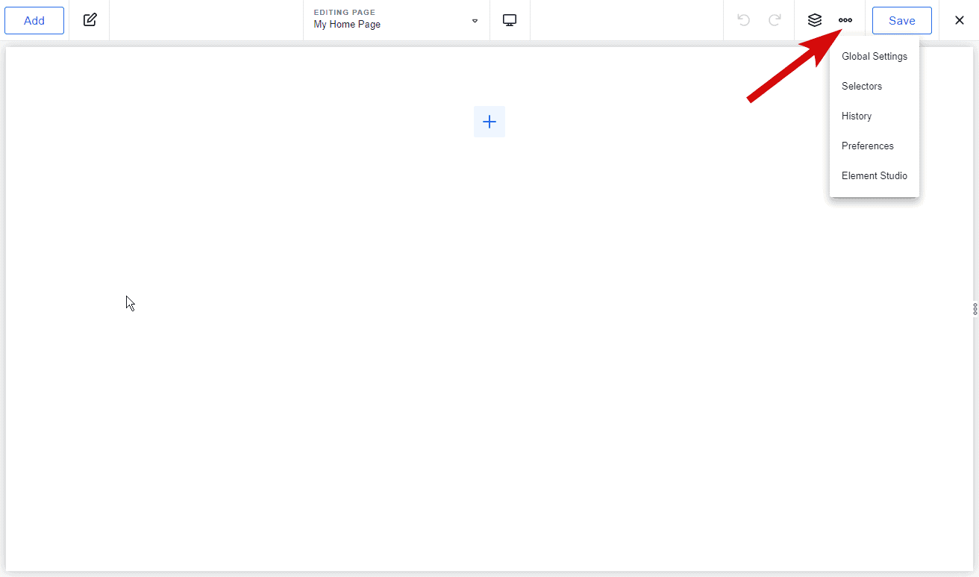This screenshot has width=979, height=577.
Task: Open the pencil edit icon
Action: click(90, 20)
